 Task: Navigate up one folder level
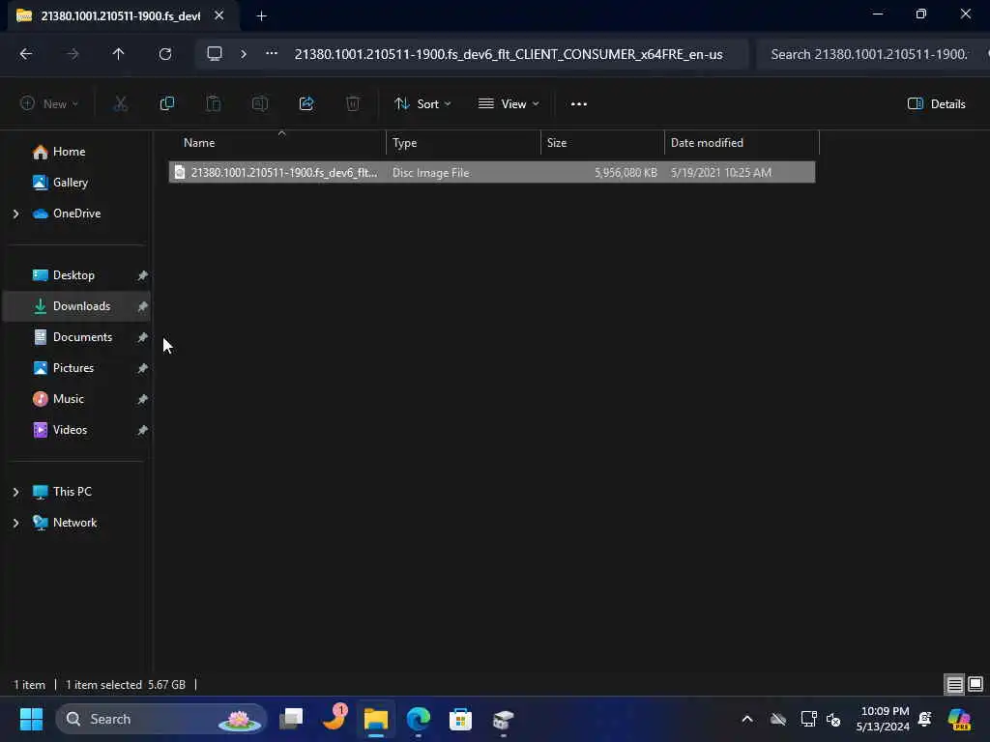(x=118, y=54)
